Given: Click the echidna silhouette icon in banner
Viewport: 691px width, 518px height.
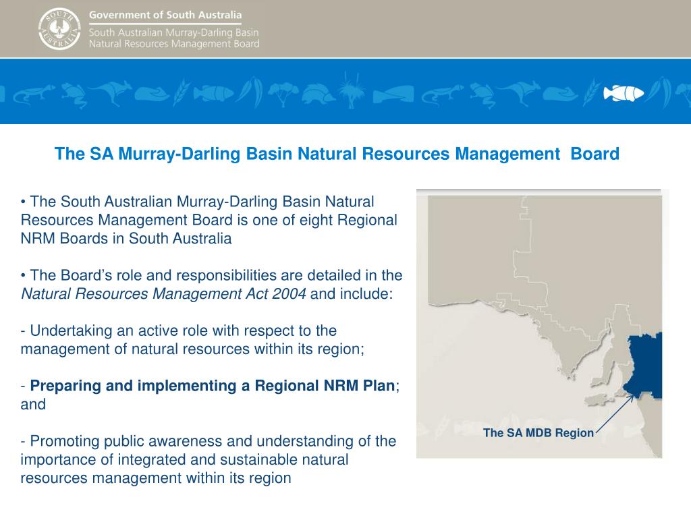Looking at the screenshot, I should pos(319,94).
